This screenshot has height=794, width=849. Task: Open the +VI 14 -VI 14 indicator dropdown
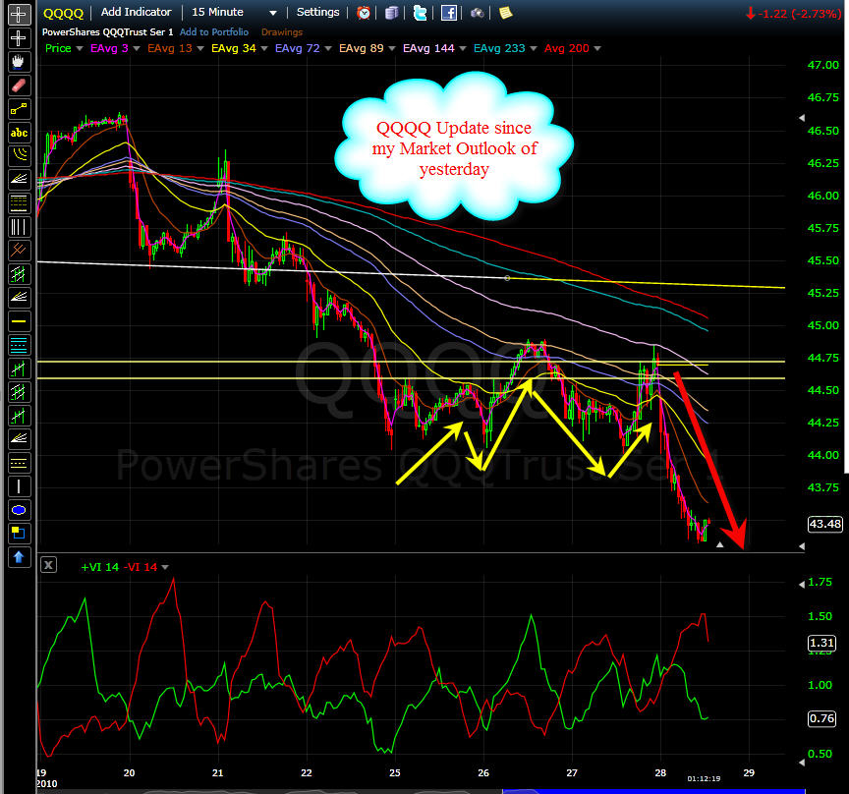tap(165, 567)
